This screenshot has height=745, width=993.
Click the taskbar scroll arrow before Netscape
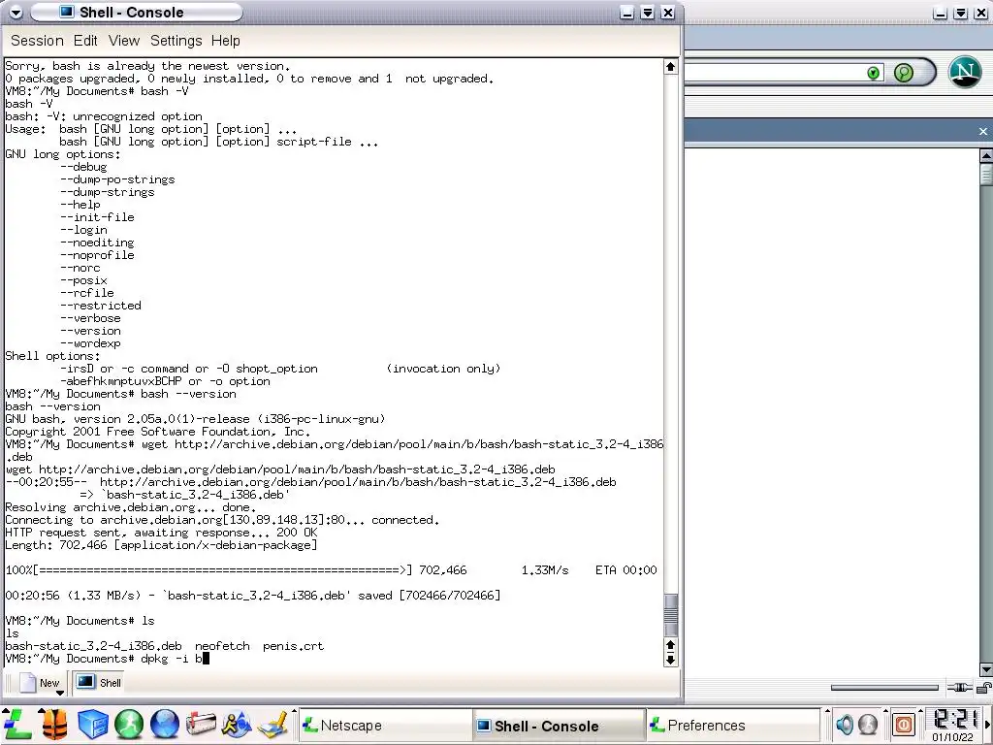point(294,711)
